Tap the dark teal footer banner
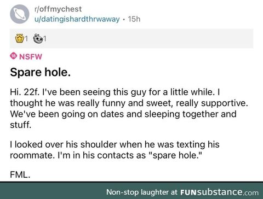This screenshot has height=199, width=263. click(x=131, y=191)
